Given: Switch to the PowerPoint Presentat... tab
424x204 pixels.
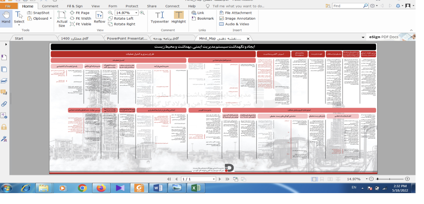Looking at the screenshot, I should coord(127,38).
